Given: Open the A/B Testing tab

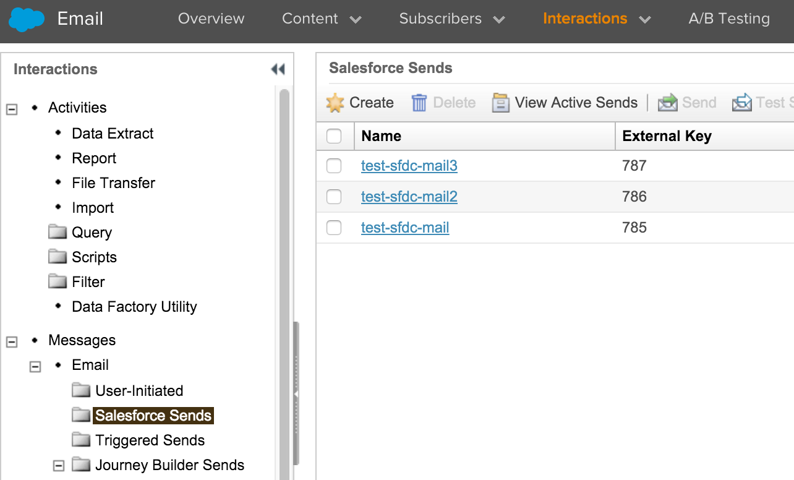Looking at the screenshot, I should tap(729, 19).
